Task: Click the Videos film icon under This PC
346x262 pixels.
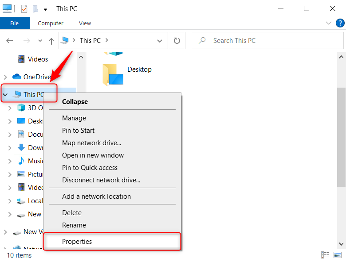Action: click(21, 187)
